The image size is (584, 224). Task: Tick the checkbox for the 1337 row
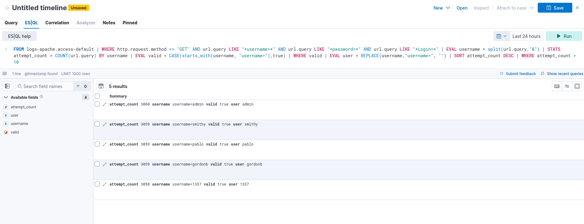click(97, 184)
